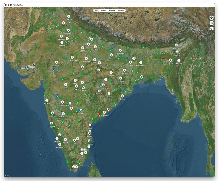Viewport: 219px width, 181px height.
Task: Click the location arrow button
Action: click(212, 29)
